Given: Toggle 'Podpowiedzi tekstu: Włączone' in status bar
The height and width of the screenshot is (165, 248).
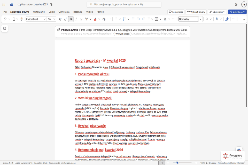Looking at the screenshot, I should [x=62, y=163].
